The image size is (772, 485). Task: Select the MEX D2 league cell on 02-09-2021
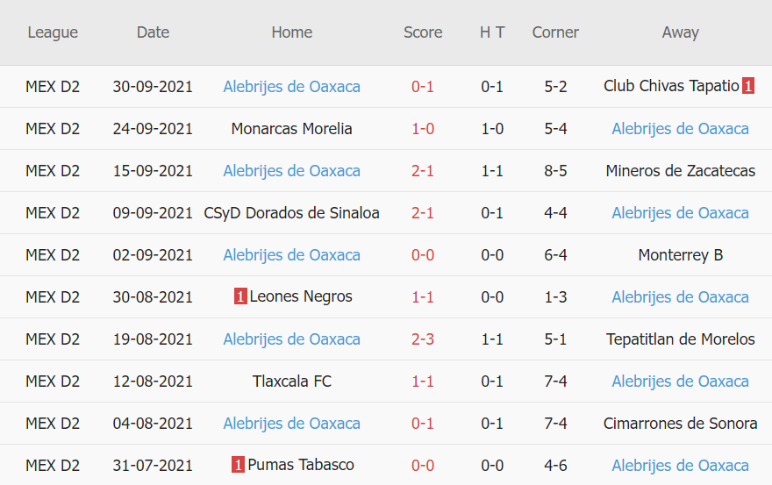53,255
